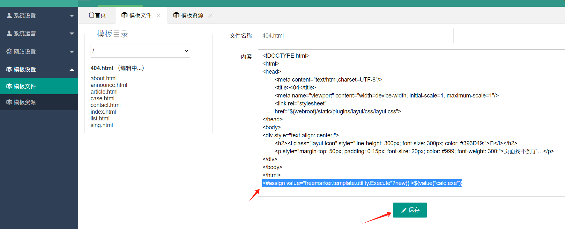Click the 模板目录 panel heading
The height and width of the screenshot is (229, 565).
[112, 34]
